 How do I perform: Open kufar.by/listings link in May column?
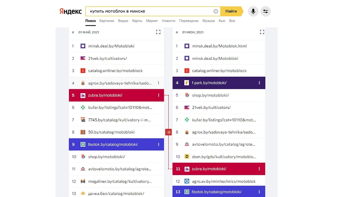tap(120, 107)
